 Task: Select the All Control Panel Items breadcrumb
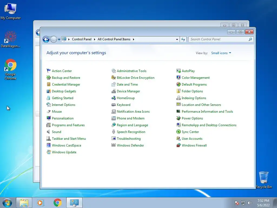coord(114,39)
